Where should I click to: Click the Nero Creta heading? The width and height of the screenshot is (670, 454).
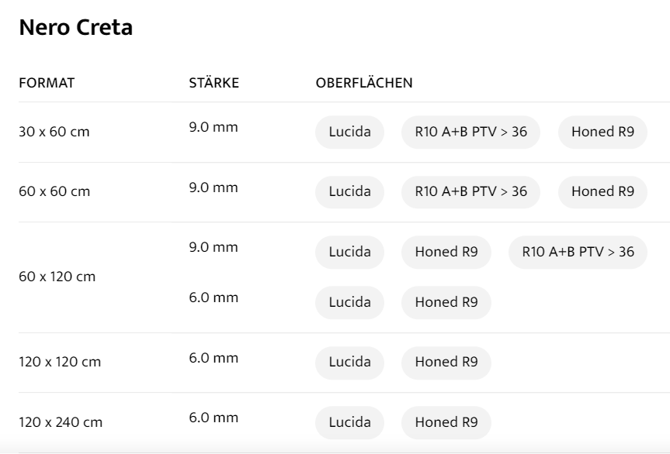point(76,29)
